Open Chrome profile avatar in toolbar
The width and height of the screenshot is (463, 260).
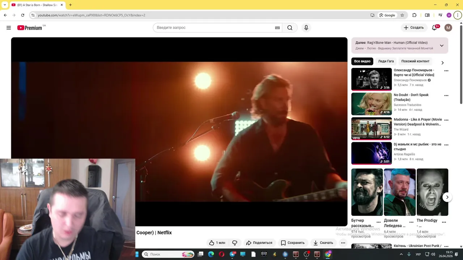[x=449, y=15]
